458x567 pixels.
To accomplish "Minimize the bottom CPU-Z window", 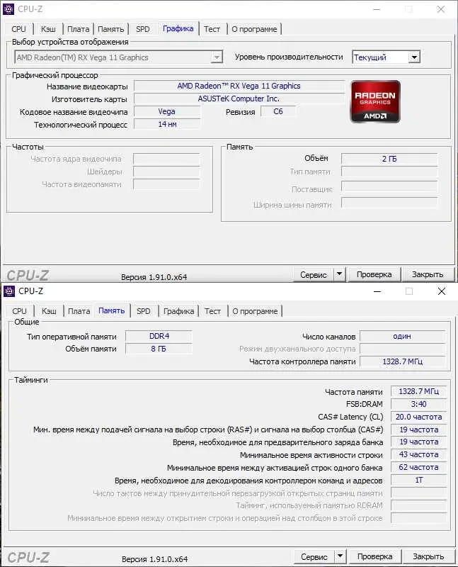I will [377, 291].
